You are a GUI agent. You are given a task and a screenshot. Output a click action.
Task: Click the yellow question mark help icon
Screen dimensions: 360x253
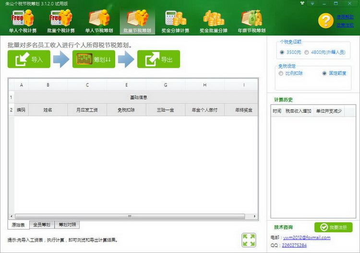pyautogui.click(x=325, y=21)
